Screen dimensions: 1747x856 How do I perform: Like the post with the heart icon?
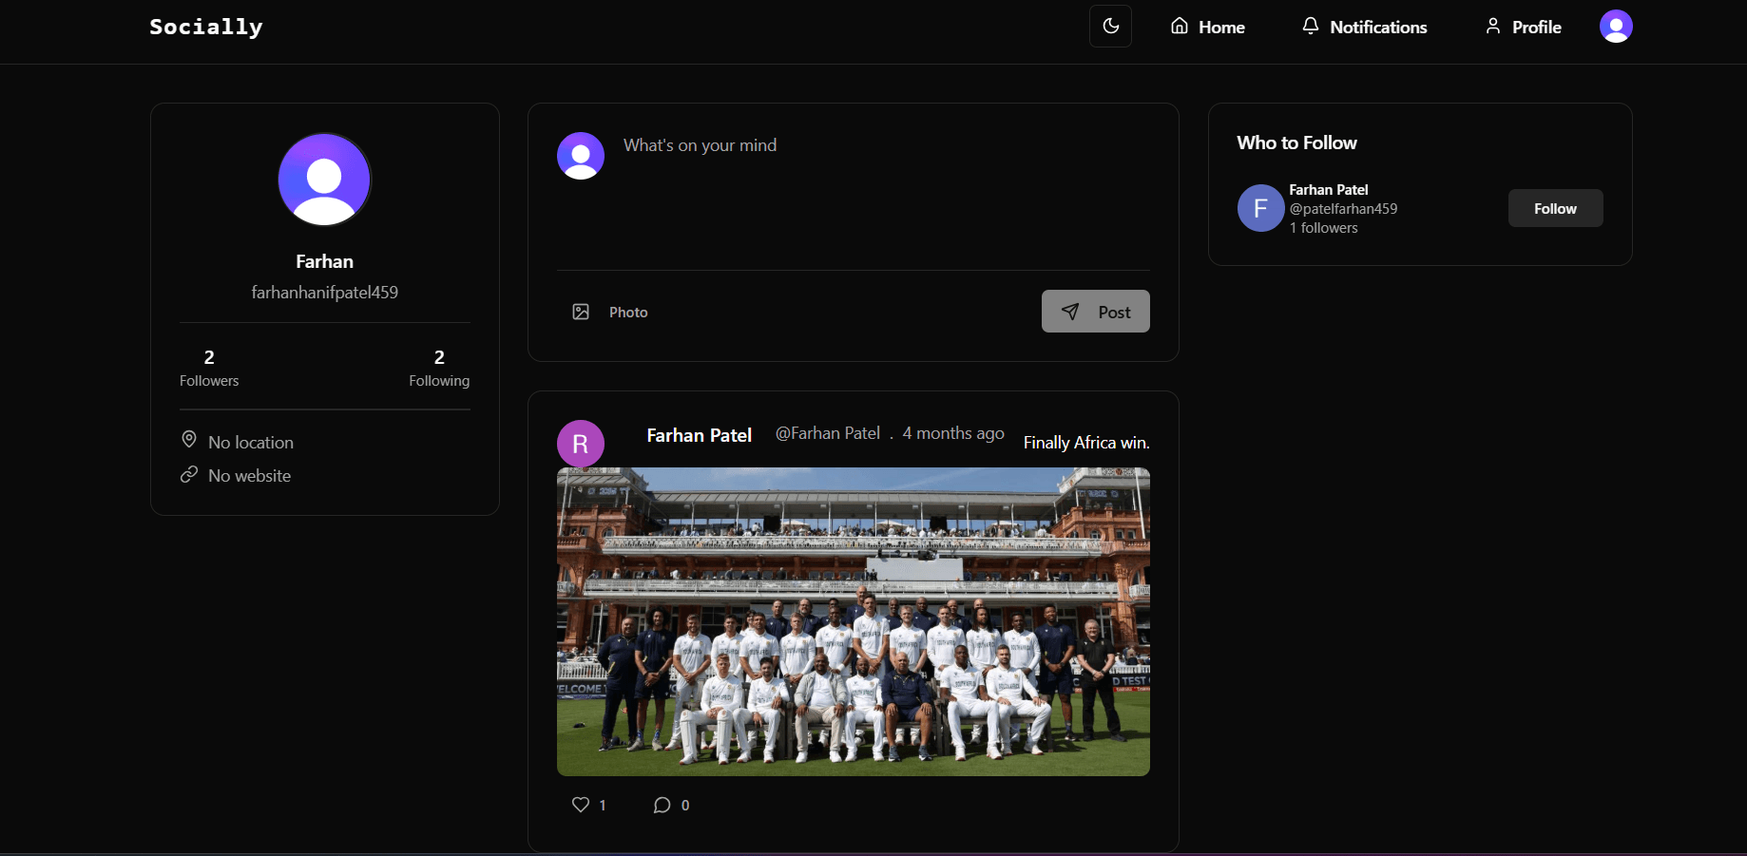[581, 805]
